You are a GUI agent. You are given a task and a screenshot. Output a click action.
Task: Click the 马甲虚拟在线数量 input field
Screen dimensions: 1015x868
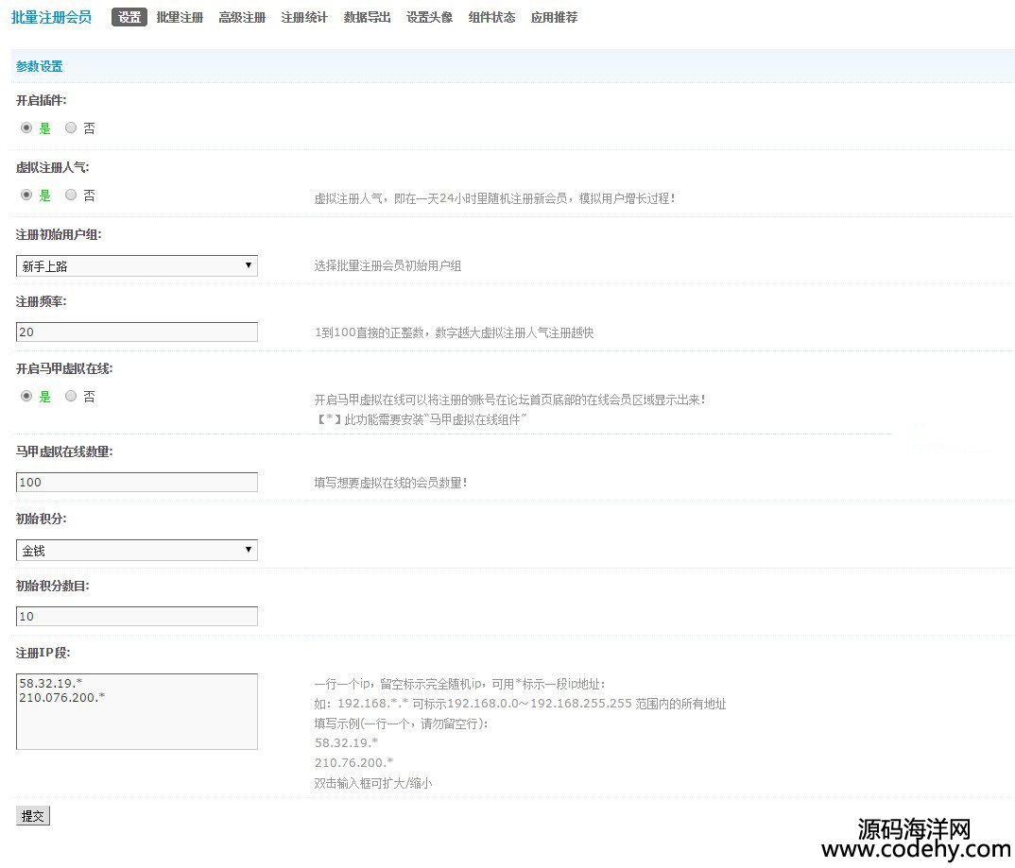point(136,483)
